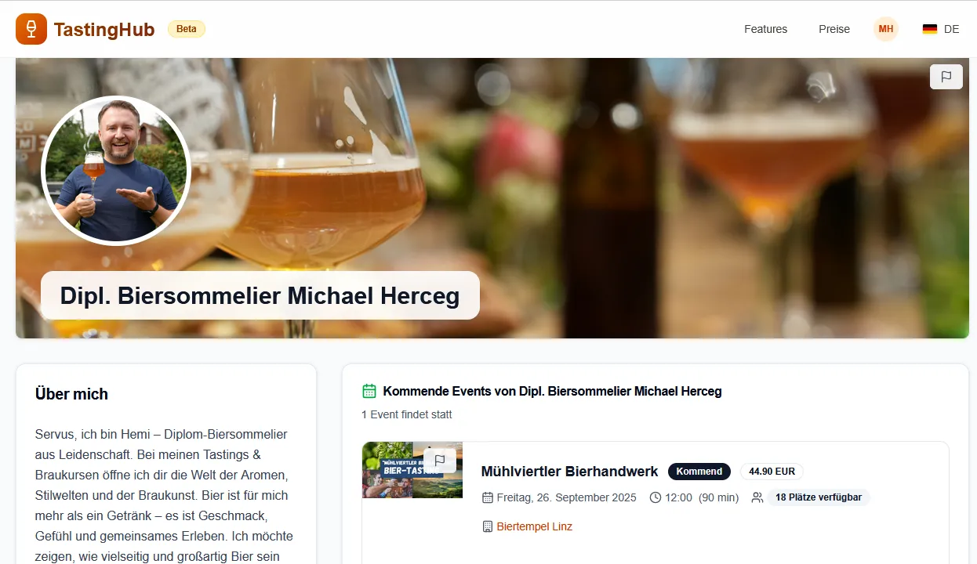Open the Mühlviertler Bierhandwerk event title
Screen dimensions: 977x564
[569, 472]
